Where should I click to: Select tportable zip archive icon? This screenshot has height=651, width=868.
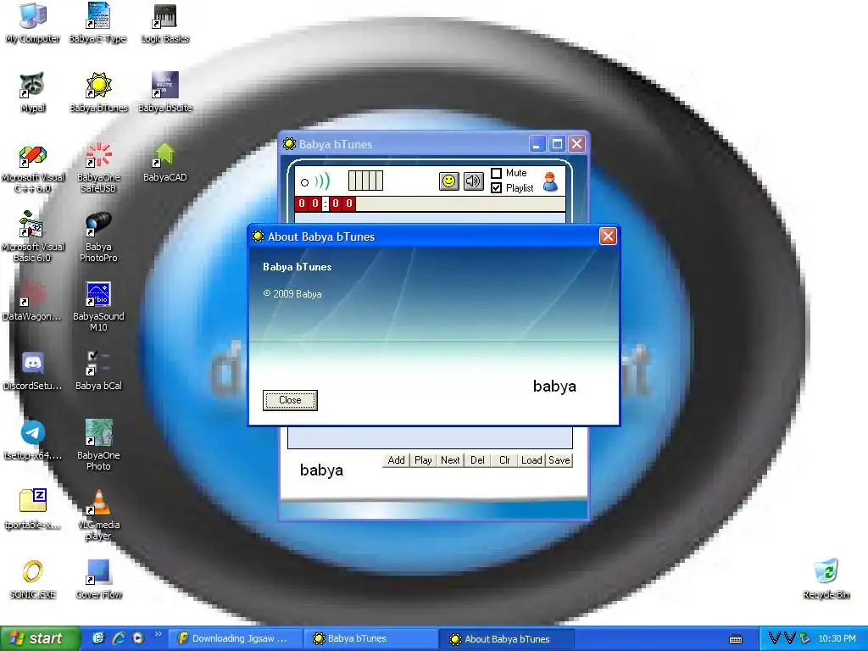[33, 509]
